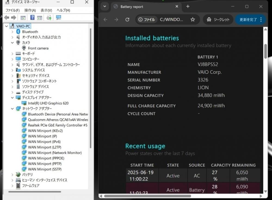Select WAN Miniport (PPPOE)
Screen dimensions: 272x200
tap(46, 158)
